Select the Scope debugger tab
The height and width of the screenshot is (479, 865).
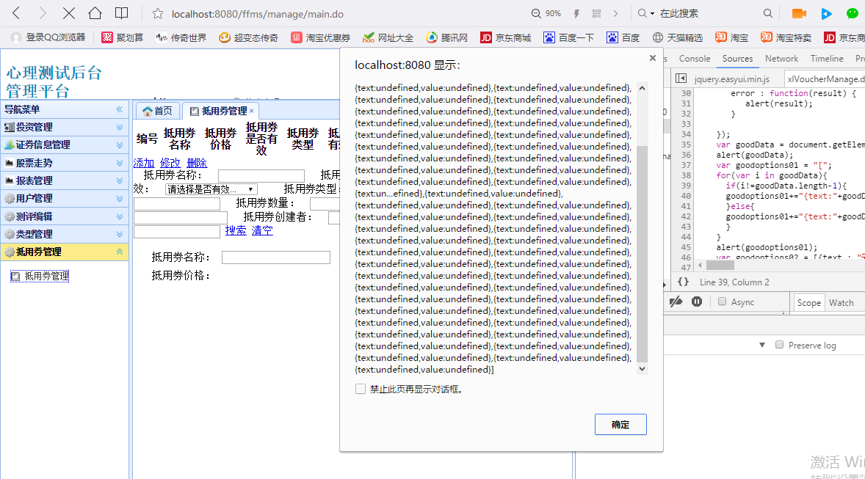[808, 303]
